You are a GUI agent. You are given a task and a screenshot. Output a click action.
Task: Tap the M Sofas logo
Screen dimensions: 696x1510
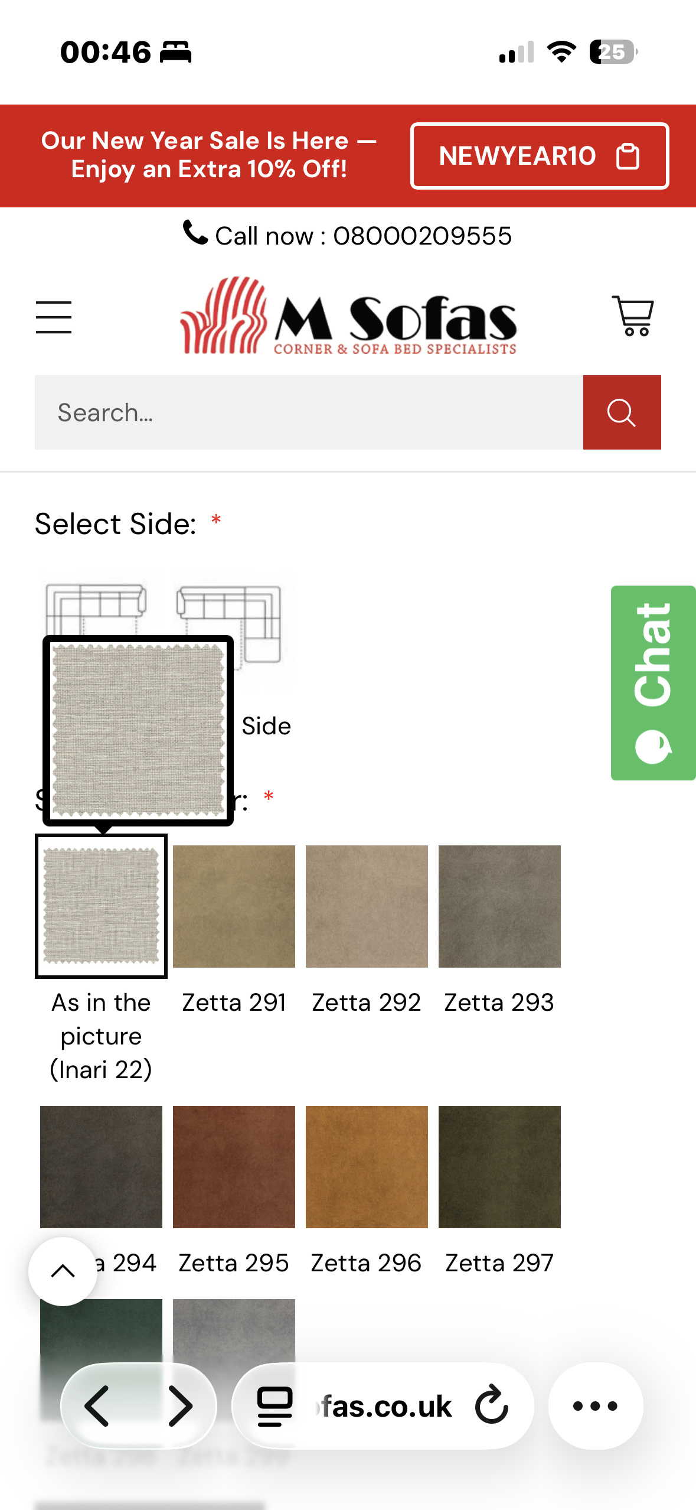click(x=348, y=317)
